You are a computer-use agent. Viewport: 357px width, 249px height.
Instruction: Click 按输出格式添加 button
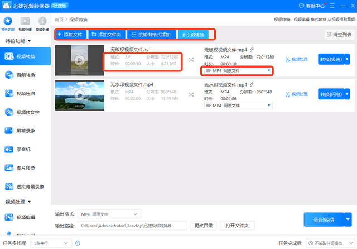(152, 35)
